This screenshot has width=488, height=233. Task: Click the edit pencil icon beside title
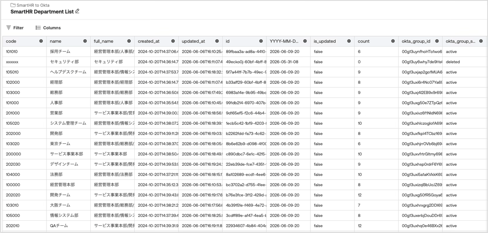point(77,11)
